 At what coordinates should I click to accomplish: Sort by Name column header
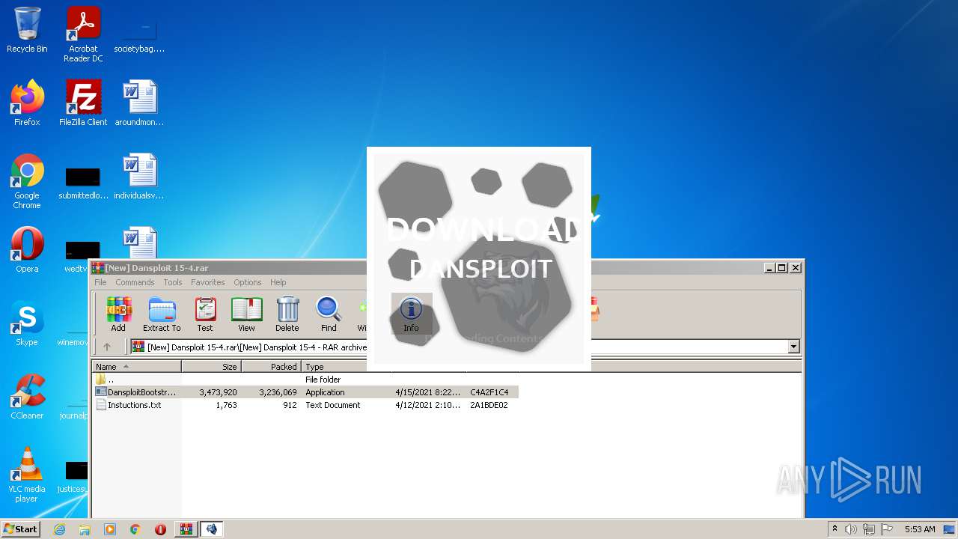pyautogui.click(x=136, y=367)
